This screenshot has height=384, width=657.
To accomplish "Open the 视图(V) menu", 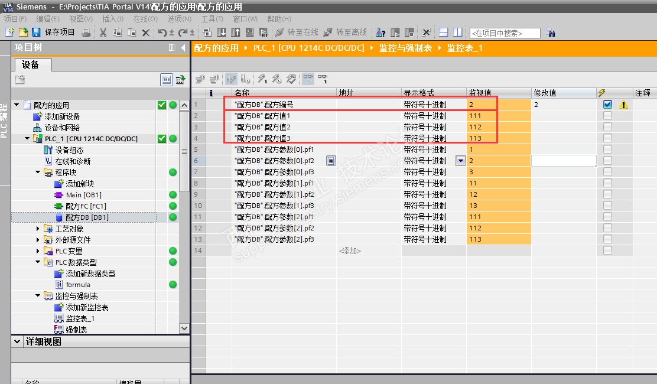I will tap(81, 19).
